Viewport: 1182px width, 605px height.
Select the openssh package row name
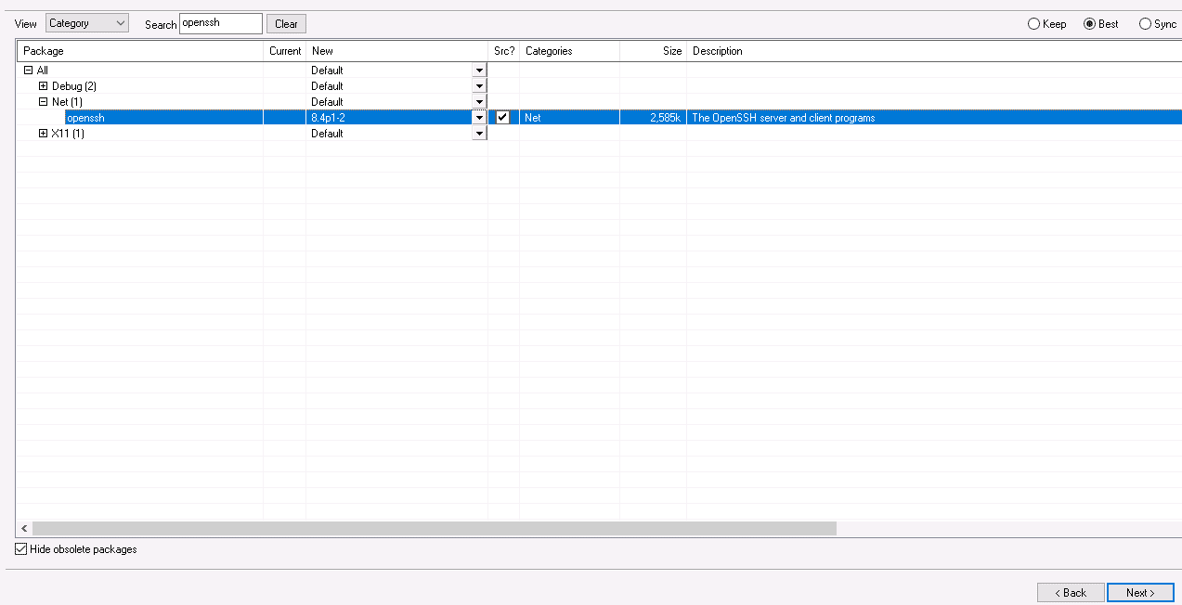[x=85, y=118]
